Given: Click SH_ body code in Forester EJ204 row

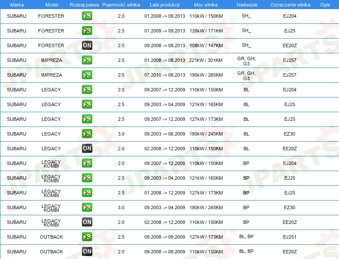Looking at the screenshot, I should [247, 16].
